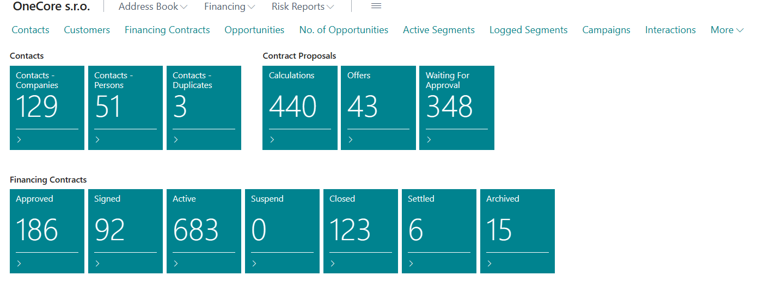The image size is (771, 294).
Task: Click the arrow on Active contracts tile
Action: [x=176, y=264]
